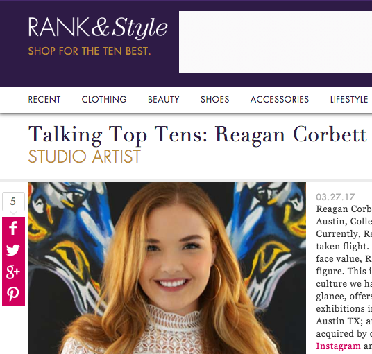Open the Shoes category

point(215,100)
